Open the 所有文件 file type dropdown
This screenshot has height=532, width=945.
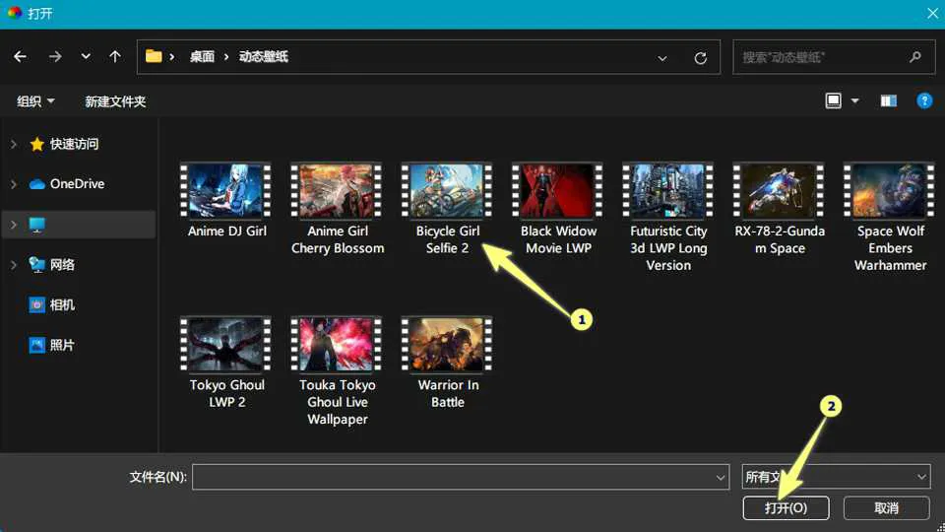click(x=837, y=477)
